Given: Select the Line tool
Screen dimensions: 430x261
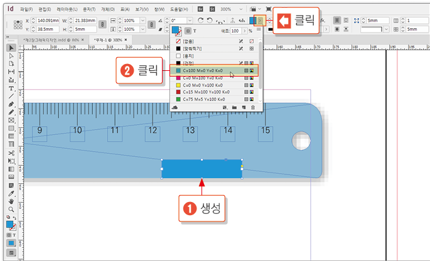Looking at the screenshot, I should 11,96.
